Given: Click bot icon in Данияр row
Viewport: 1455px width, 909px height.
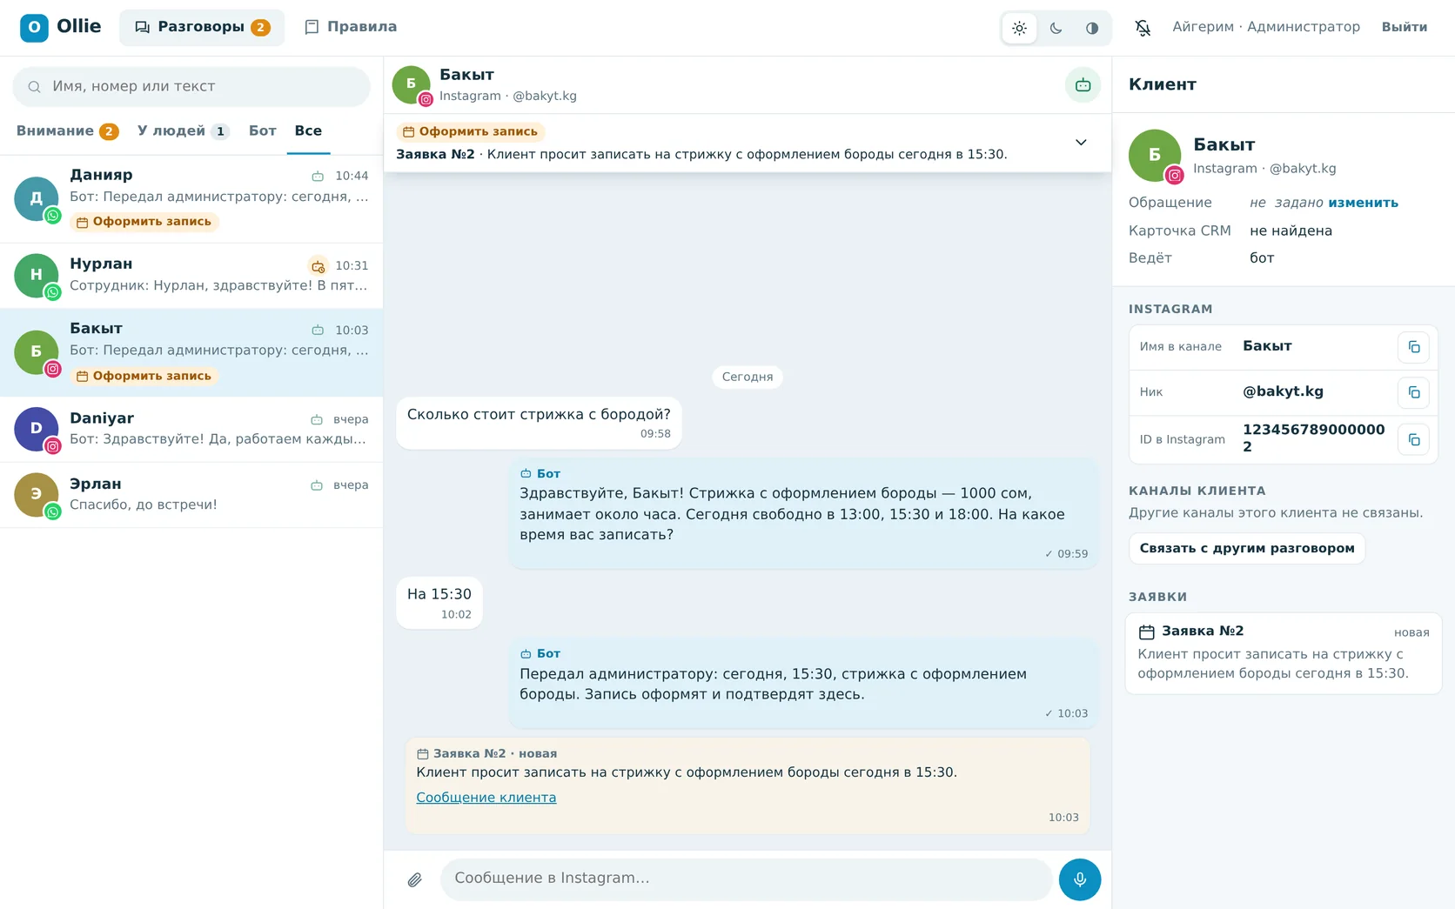Looking at the screenshot, I should (318, 177).
